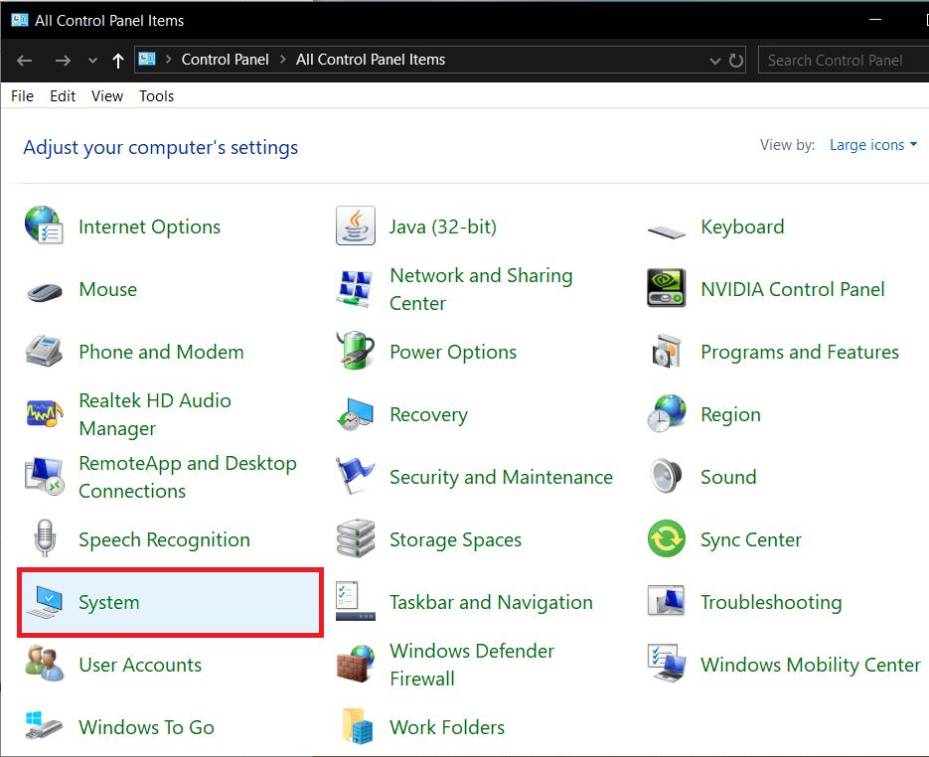This screenshot has width=929, height=757.
Task: Open the Keyboard link text
Action: (742, 227)
